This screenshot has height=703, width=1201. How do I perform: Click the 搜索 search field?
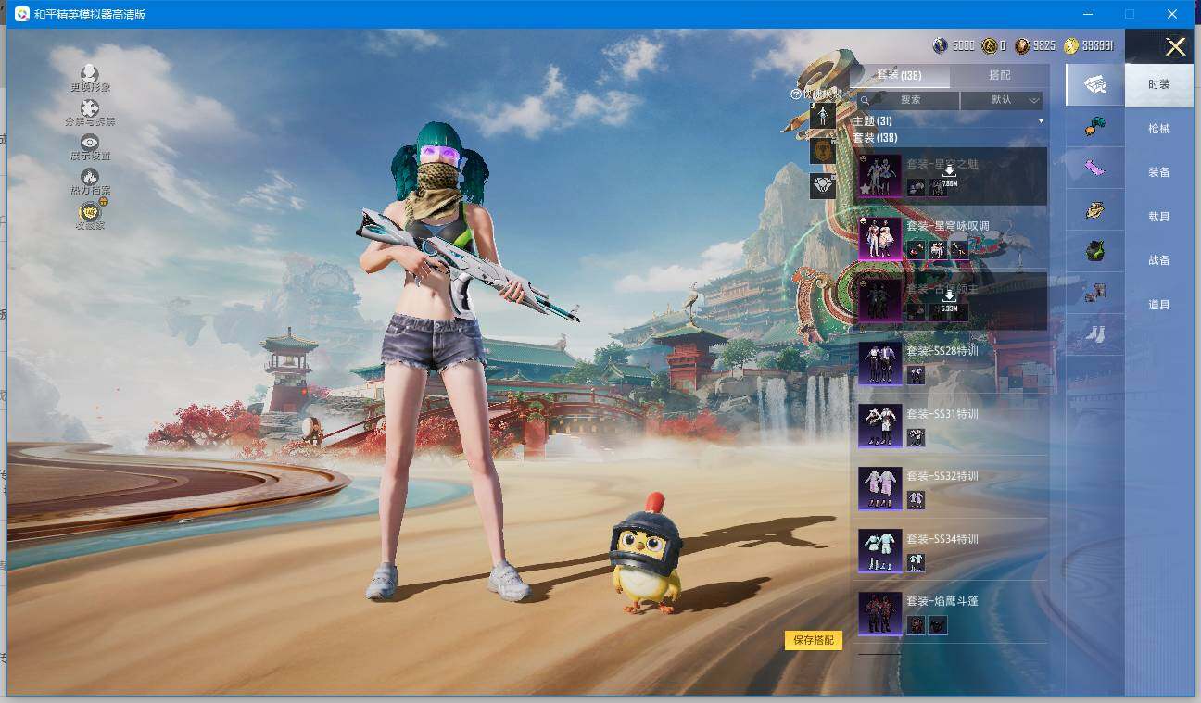pyautogui.click(x=908, y=100)
